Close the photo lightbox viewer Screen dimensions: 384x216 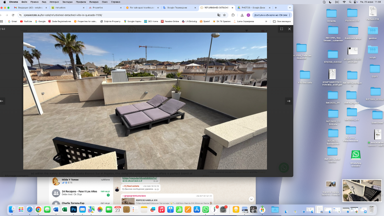(x=289, y=29)
